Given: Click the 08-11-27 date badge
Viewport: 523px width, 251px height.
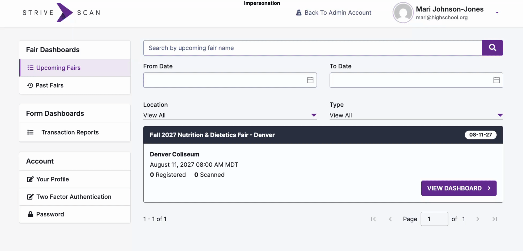Looking at the screenshot, I should pyautogui.click(x=481, y=135).
